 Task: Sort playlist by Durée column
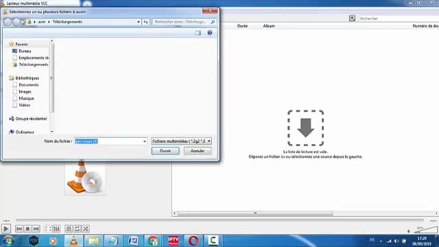coord(242,26)
